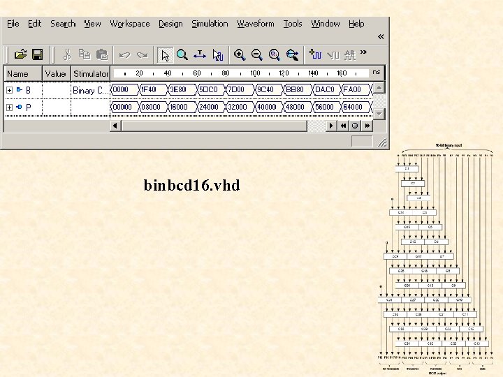This screenshot has height=377, width=503.
Task: Add signals to the waveform
Action: point(315,54)
